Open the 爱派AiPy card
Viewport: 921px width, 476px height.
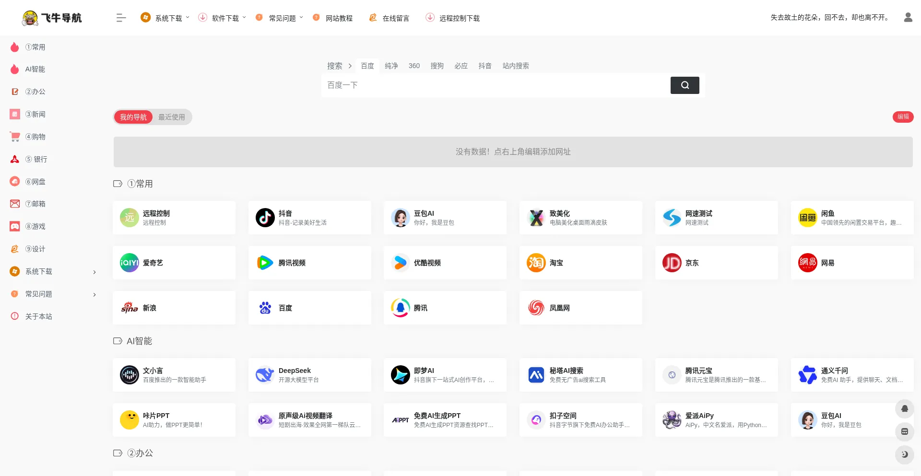click(x=717, y=420)
